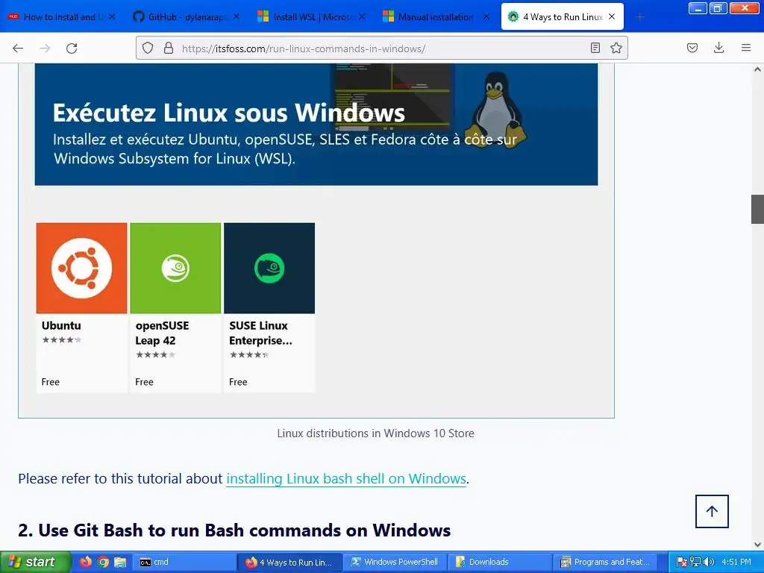Save page to Pocket

click(x=692, y=48)
